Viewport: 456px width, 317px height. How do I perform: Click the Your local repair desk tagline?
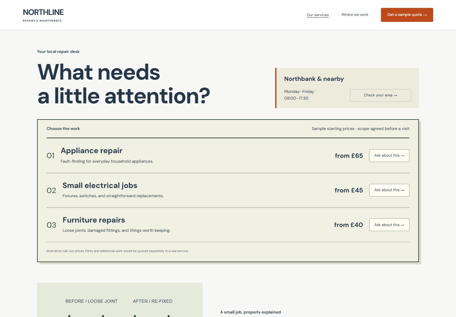(x=58, y=52)
